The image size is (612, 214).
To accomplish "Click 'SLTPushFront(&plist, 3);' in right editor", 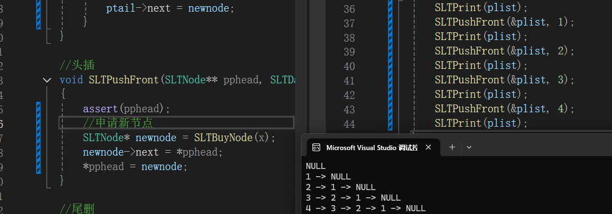I will [505, 79].
